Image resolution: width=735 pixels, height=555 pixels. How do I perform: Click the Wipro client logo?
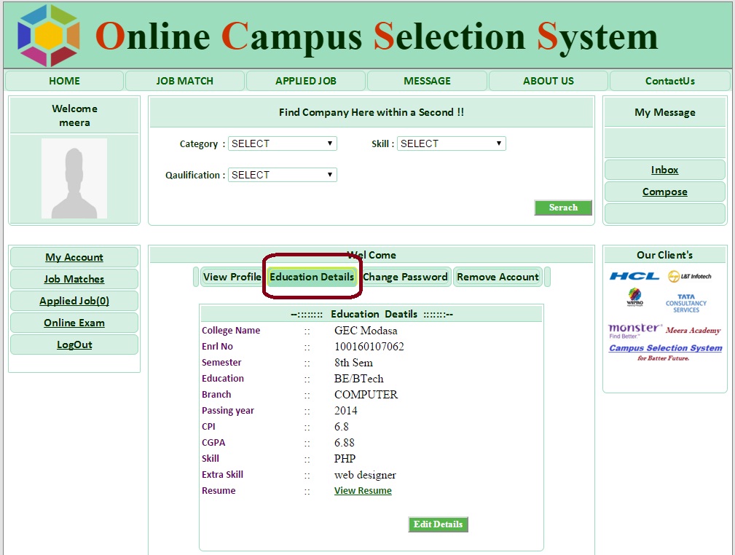tap(635, 298)
